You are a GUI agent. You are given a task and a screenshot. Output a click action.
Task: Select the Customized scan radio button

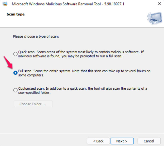(x=15, y=90)
